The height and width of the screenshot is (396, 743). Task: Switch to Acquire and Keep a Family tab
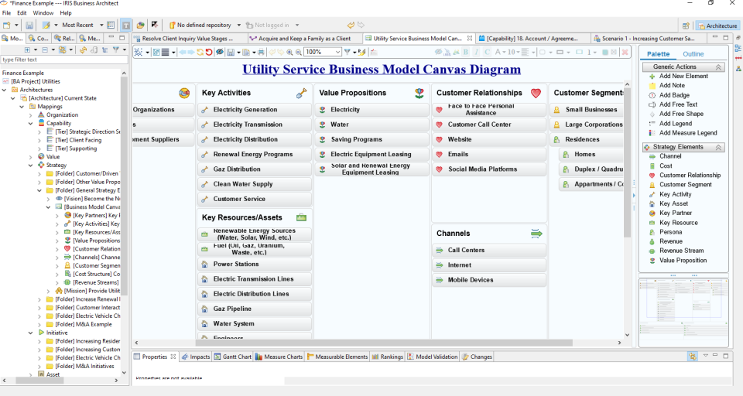point(304,39)
